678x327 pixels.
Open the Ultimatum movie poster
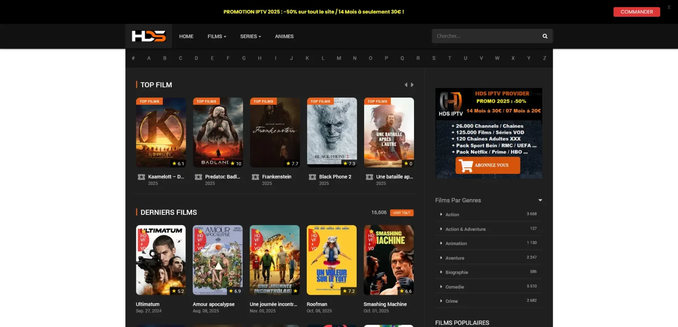161,260
